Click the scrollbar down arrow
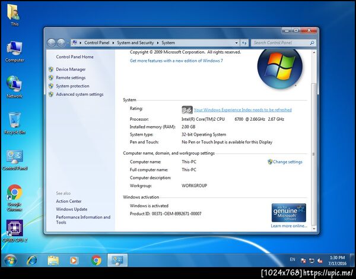The height and width of the screenshot is (279, 356). pos(314,228)
